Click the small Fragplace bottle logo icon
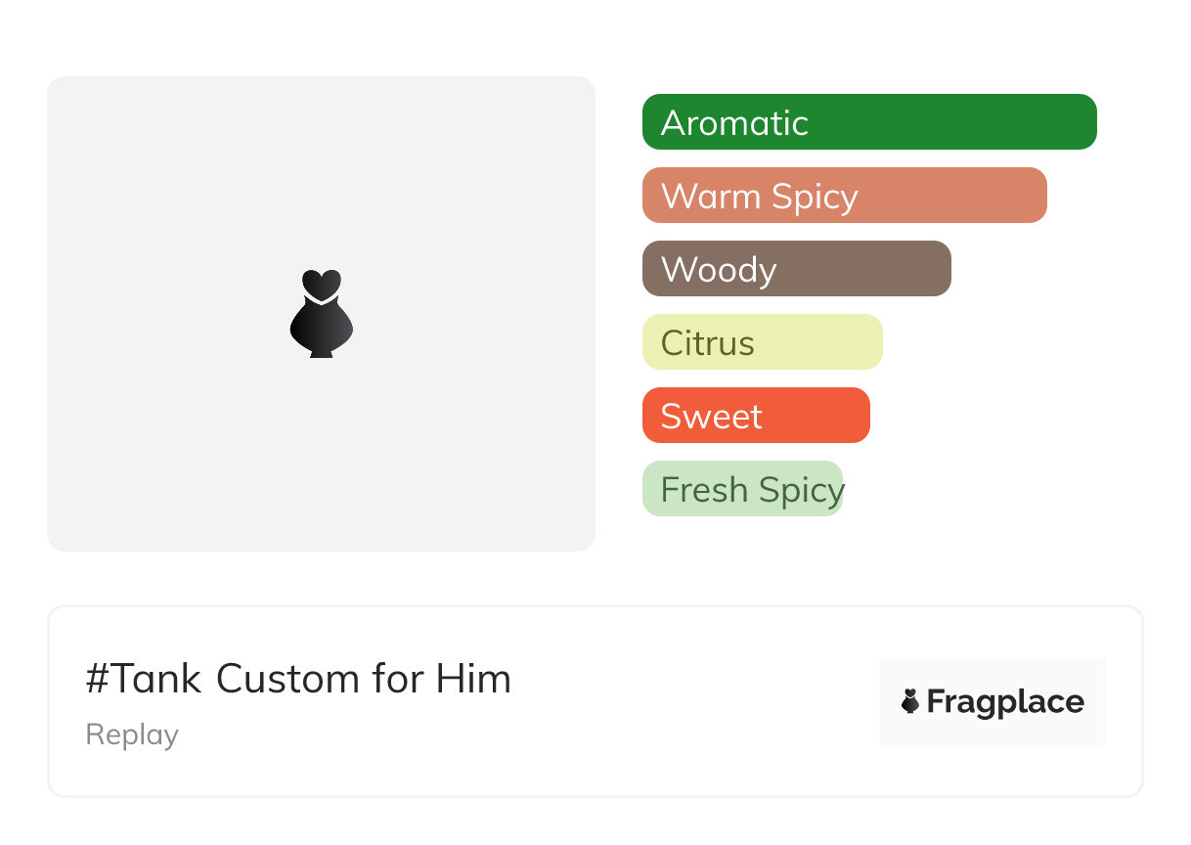The height and width of the screenshot is (845, 1191). (x=910, y=701)
